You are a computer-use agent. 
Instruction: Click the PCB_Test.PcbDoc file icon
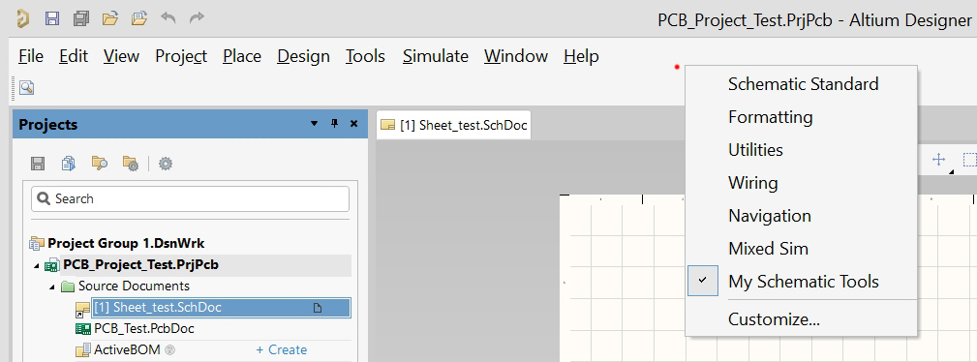[83, 328]
